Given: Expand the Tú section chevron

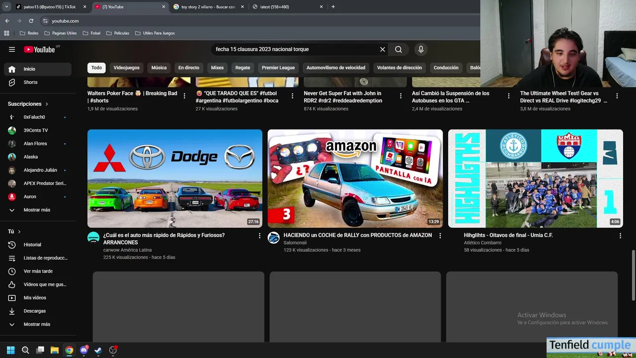Looking at the screenshot, I should pos(19,232).
